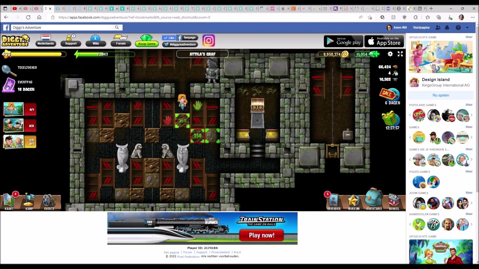Open the EULA footer link
Viewport: 479px width, 269px height.
pyautogui.click(x=237, y=252)
